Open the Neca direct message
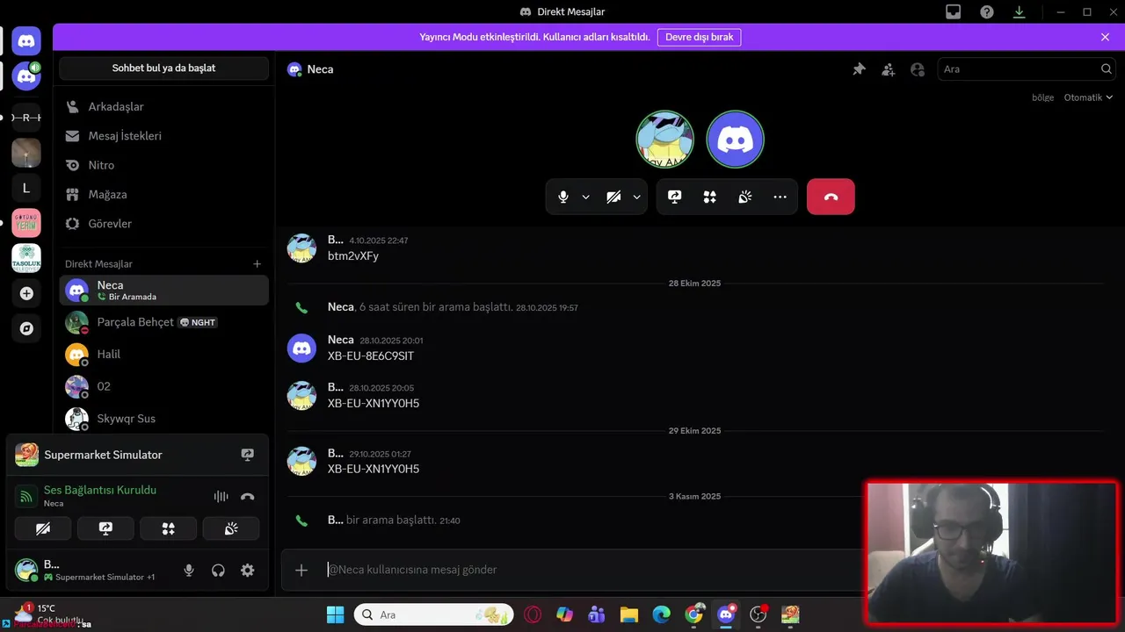Viewport: 1125px width, 632px height. click(x=163, y=291)
